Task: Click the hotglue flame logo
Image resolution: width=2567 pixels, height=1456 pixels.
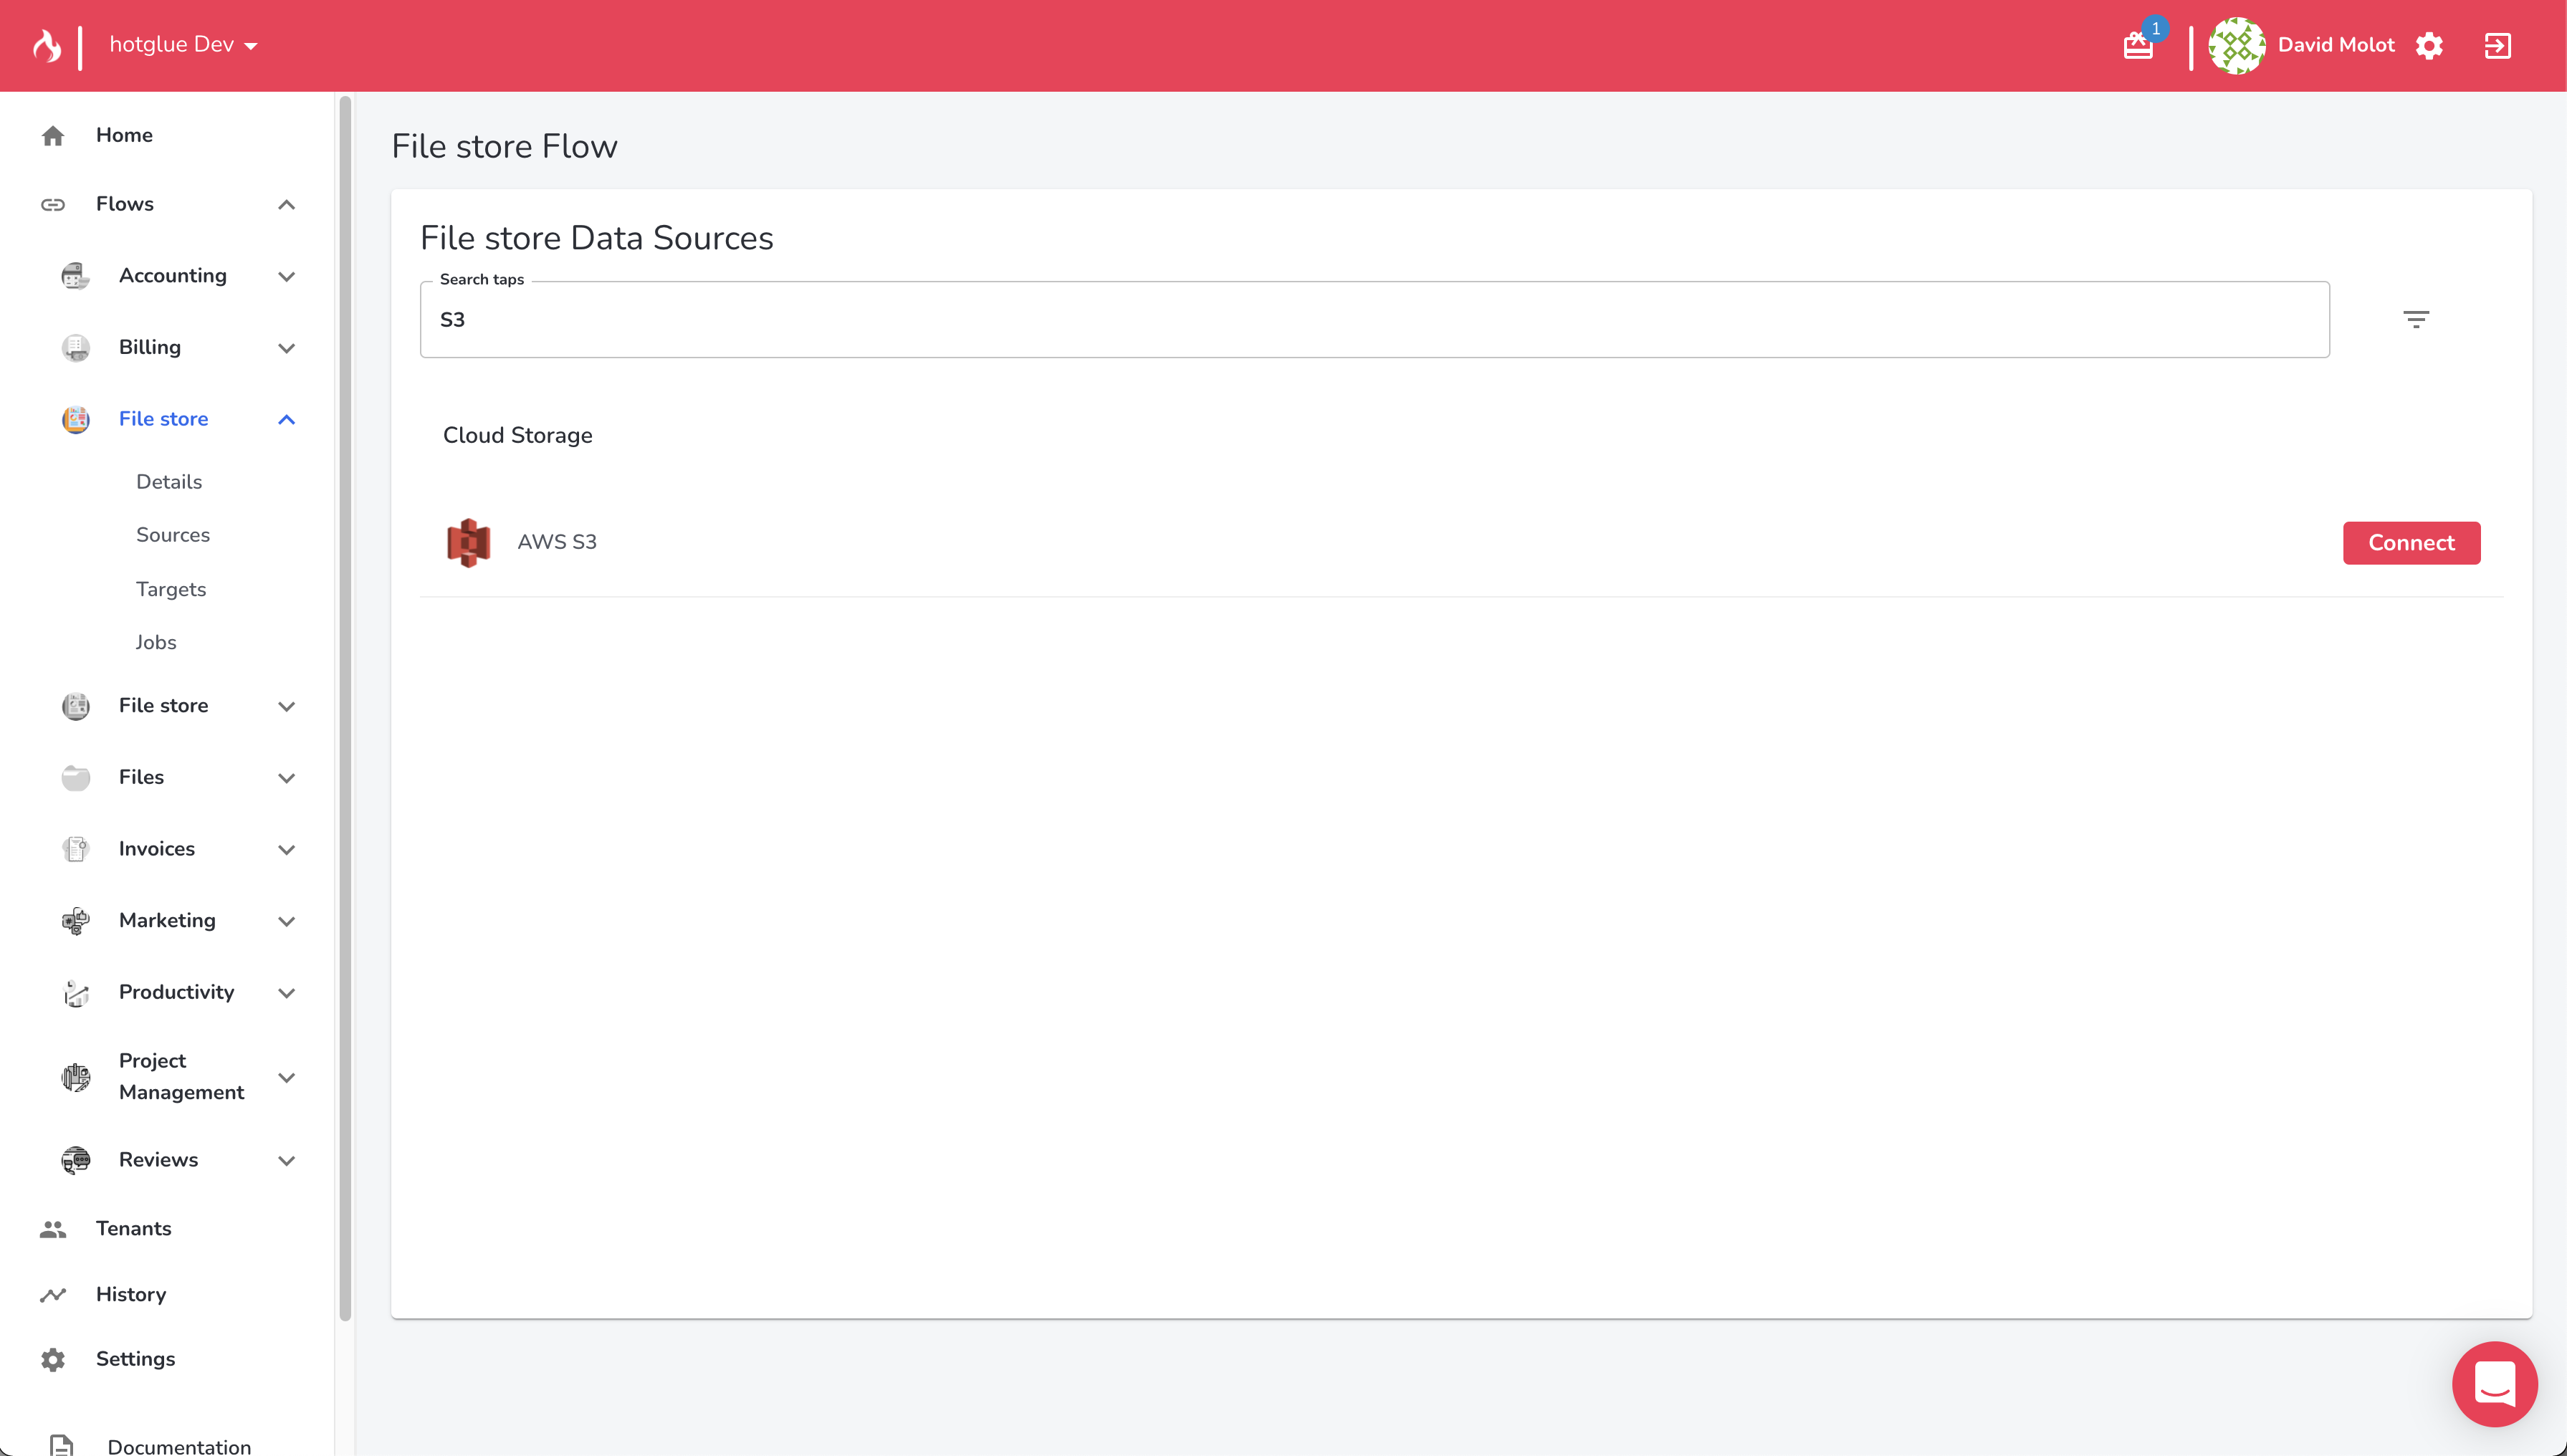Action: pos(46,45)
